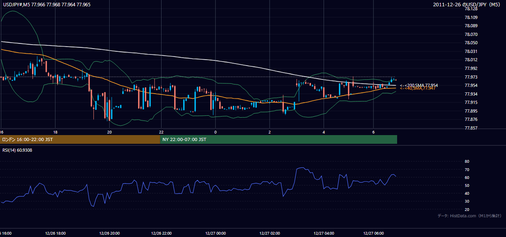
Task: Click hour marker 0 under the chart
Action: tap(215, 132)
